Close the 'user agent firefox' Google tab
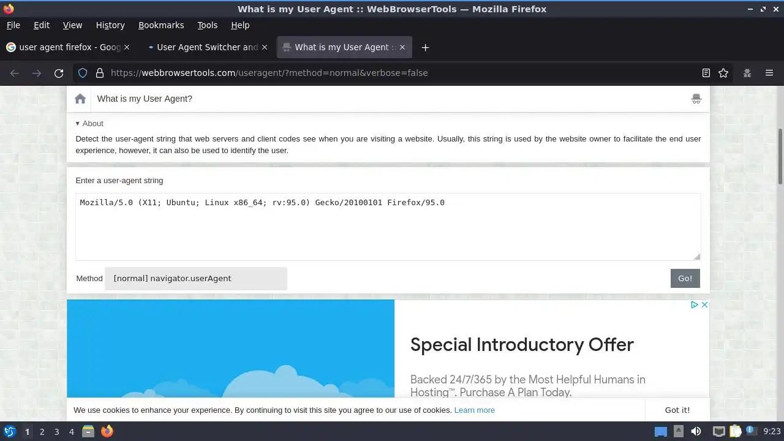Viewport: 784px width, 441px height. click(127, 47)
